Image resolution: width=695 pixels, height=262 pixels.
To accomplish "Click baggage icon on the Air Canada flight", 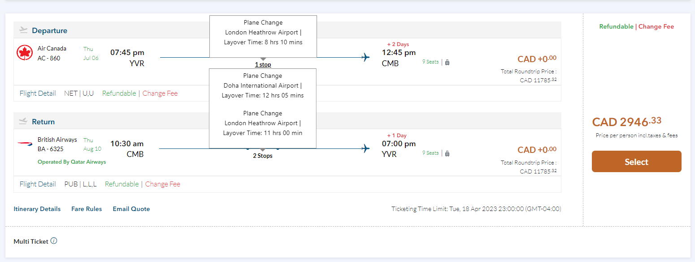I will pos(447,62).
